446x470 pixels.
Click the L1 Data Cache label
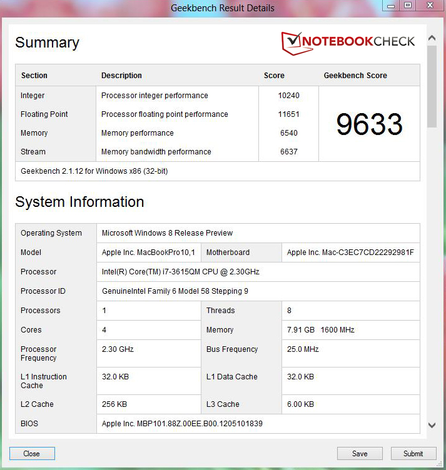tap(232, 376)
